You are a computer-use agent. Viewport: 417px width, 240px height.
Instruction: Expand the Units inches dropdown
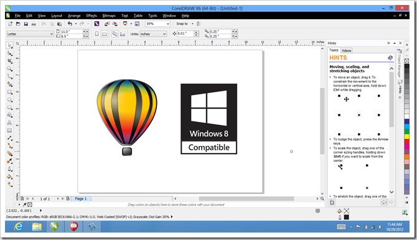(153, 34)
